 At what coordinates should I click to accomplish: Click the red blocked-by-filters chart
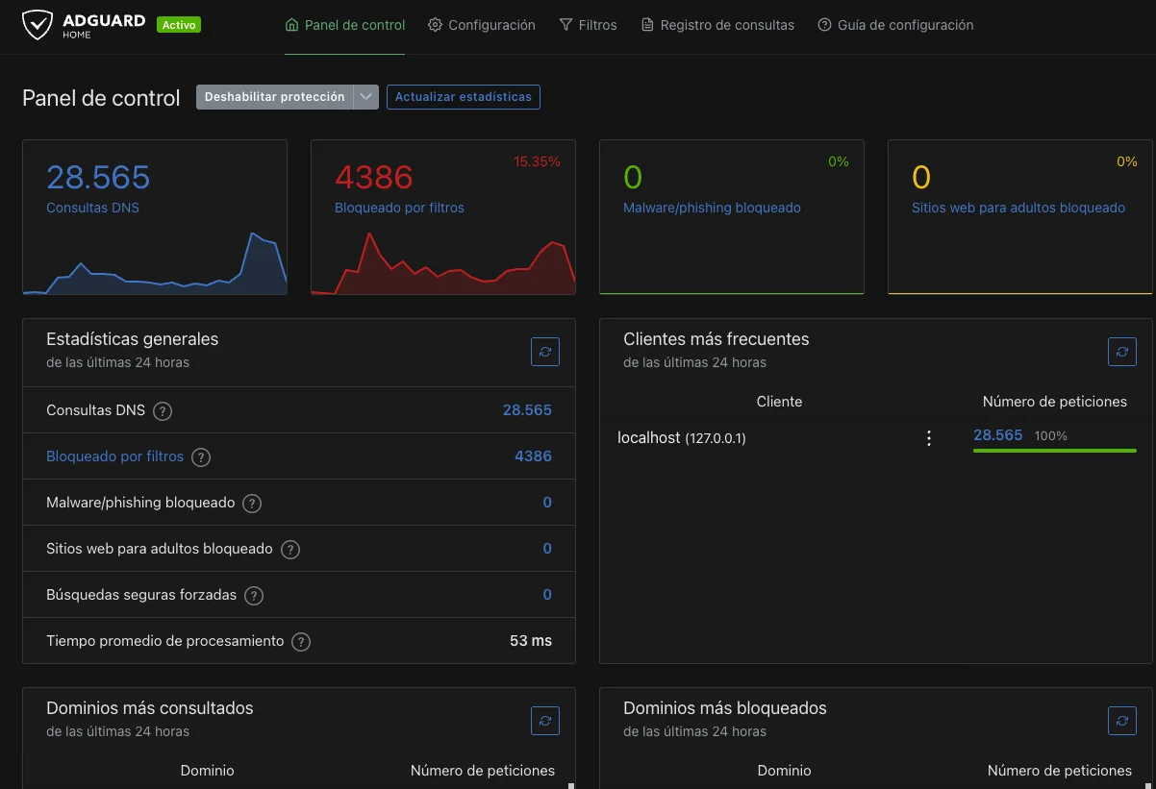point(443,262)
